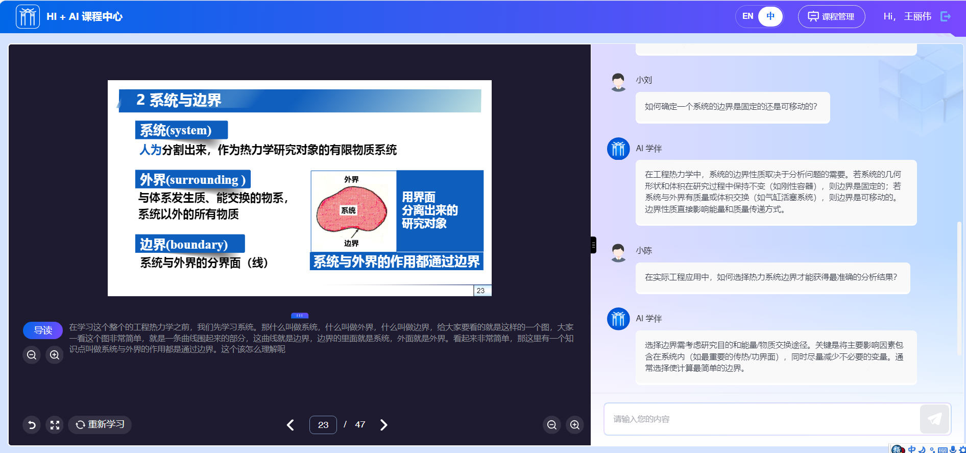This screenshot has height=453, width=966.
Task: Send the chat message
Action: [934, 419]
